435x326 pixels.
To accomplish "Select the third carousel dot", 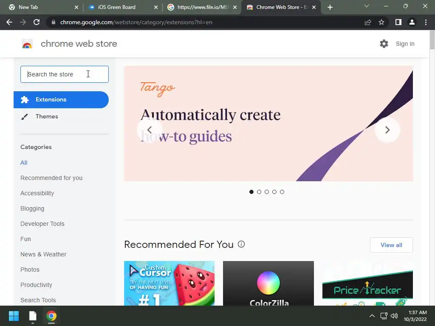I will (x=267, y=192).
